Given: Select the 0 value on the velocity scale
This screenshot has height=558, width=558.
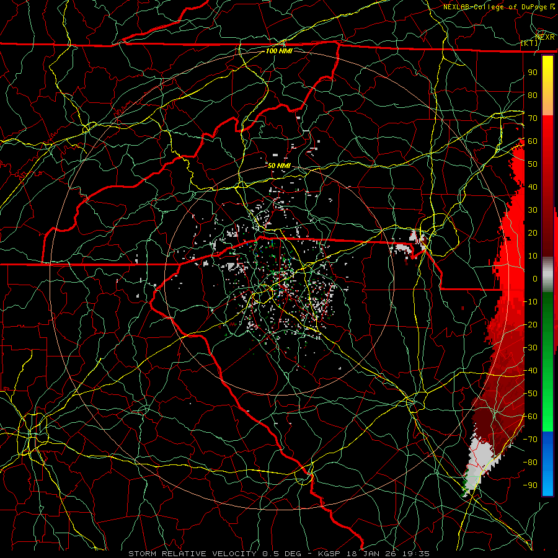Looking at the screenshot, I should pos(535,278).
